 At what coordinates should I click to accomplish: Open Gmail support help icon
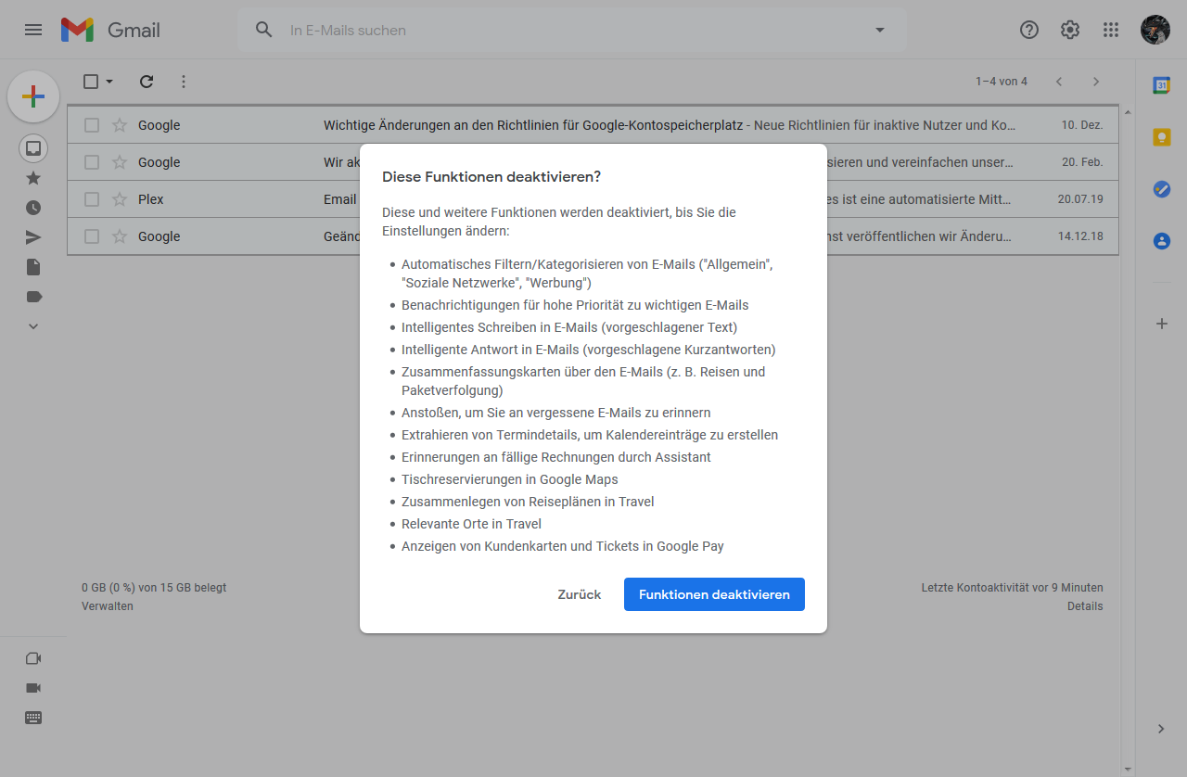tap(1029, 30)
